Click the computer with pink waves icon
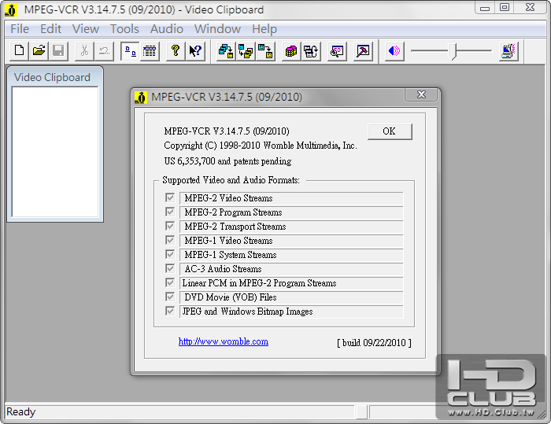 coord(508,51)
